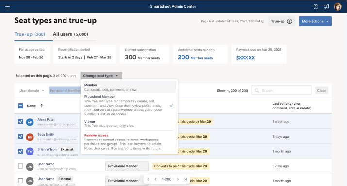The height and width of the screenshot is (186, 347).
Task: Click the 200 Member seats link
Action: 195,57
